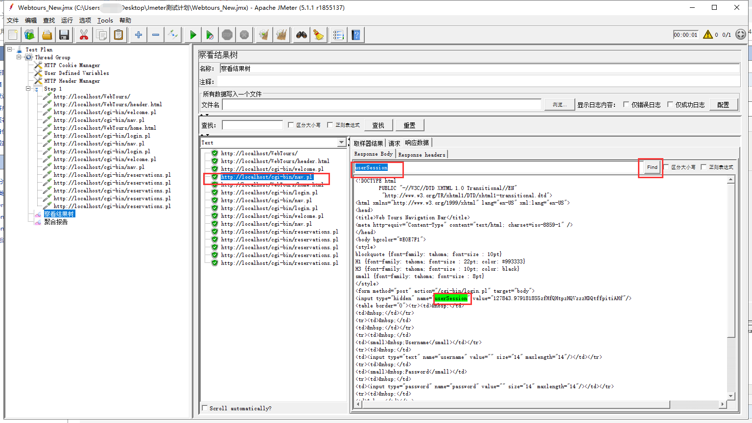This screenshot has width=752, height=423.
Task: Select the HTTP Cookie Manager tree node
Action: coord(72,65)
